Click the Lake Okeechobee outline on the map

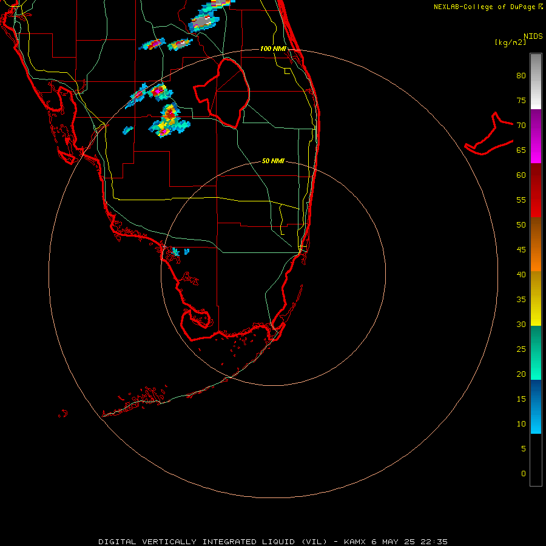(x=222, y=93)
